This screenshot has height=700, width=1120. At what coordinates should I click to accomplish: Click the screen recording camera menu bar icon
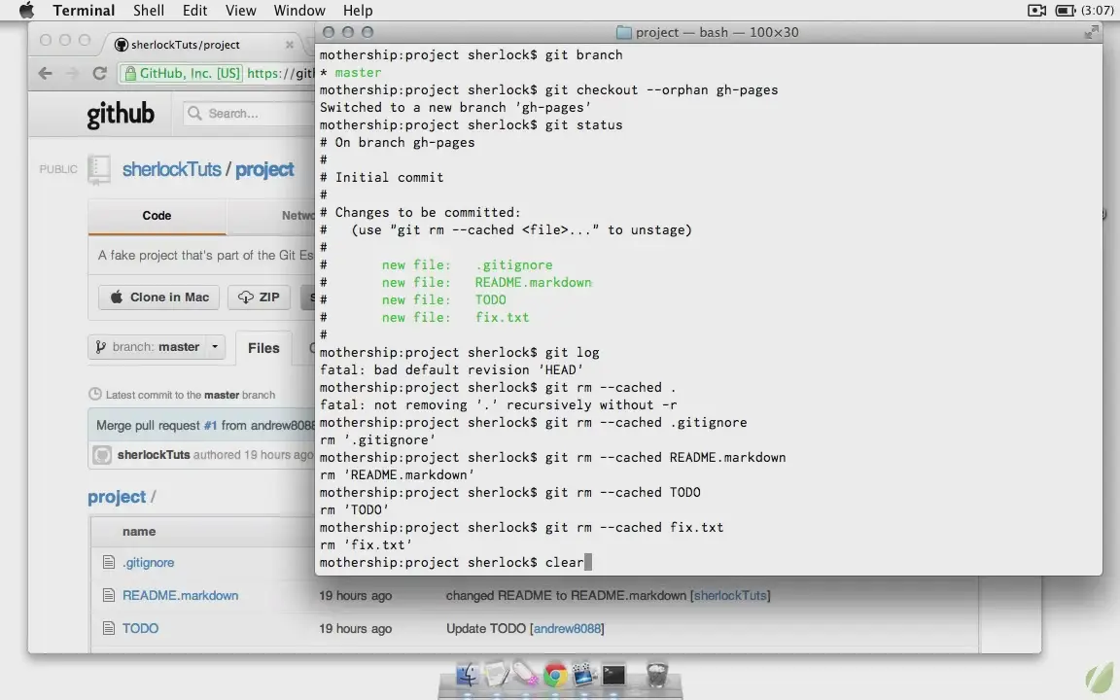coord(1036,10)
